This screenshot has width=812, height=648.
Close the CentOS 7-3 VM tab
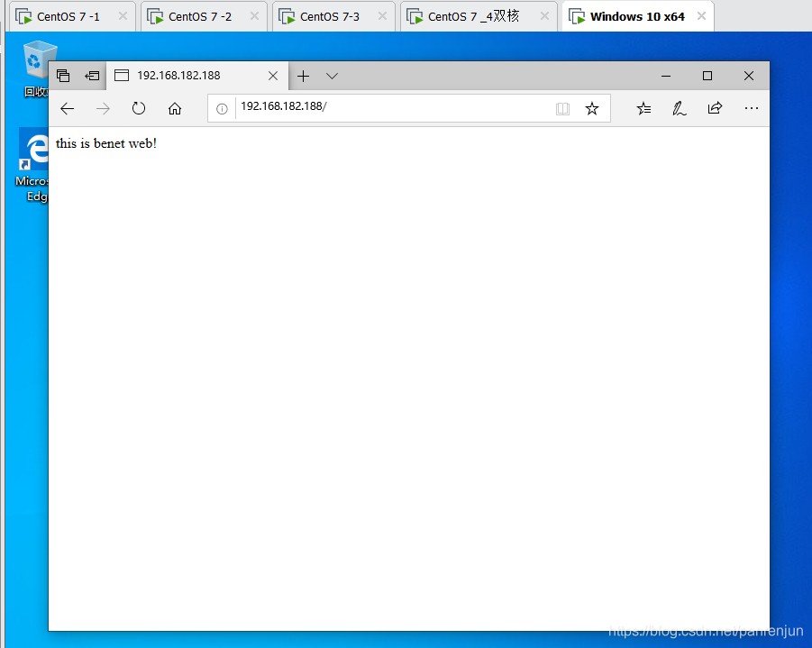pyautogui.click(x=382, y=16)
